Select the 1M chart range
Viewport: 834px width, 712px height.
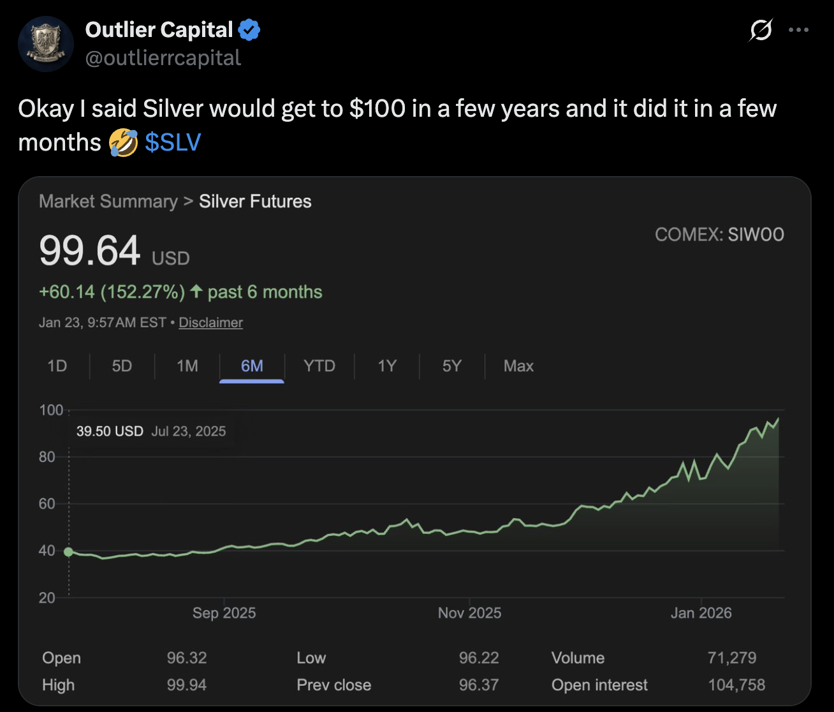point(187,366)
